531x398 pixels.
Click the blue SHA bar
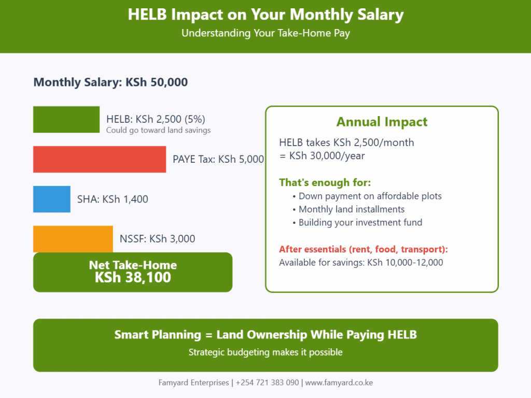click(52, 199)
